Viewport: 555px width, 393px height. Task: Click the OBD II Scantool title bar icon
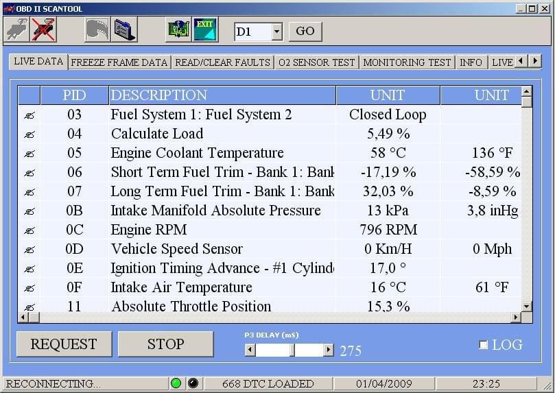coord(9,8)
